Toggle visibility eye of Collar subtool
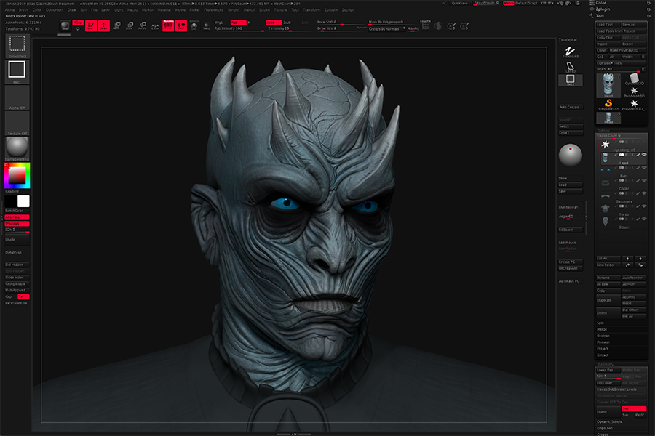Screen dimensions: 655x436 point(644,181)
